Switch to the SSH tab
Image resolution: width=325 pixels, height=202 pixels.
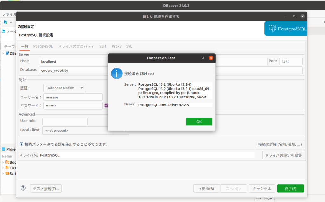[103, 46]
